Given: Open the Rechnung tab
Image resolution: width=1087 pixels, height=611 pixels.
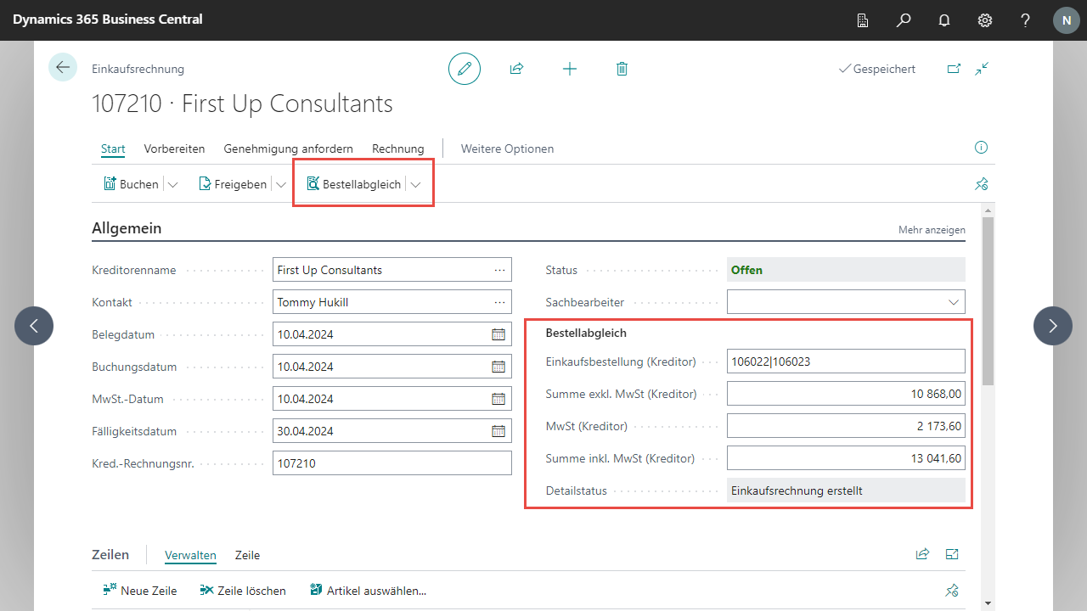Looking at the screenshot, I should click(398, 149).
